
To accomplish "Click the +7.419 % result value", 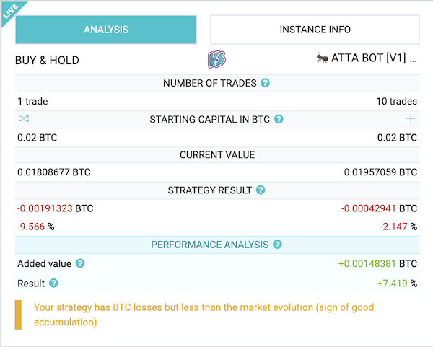I will [x=397, y=284].
